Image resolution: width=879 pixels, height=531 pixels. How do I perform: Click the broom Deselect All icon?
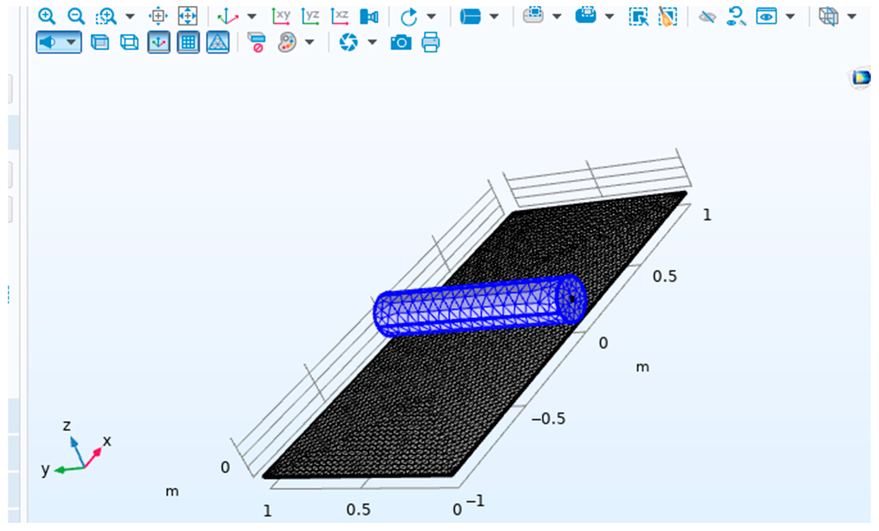point(667,16)
